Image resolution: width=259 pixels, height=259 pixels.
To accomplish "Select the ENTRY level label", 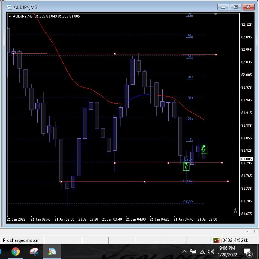I will point(187,160).
